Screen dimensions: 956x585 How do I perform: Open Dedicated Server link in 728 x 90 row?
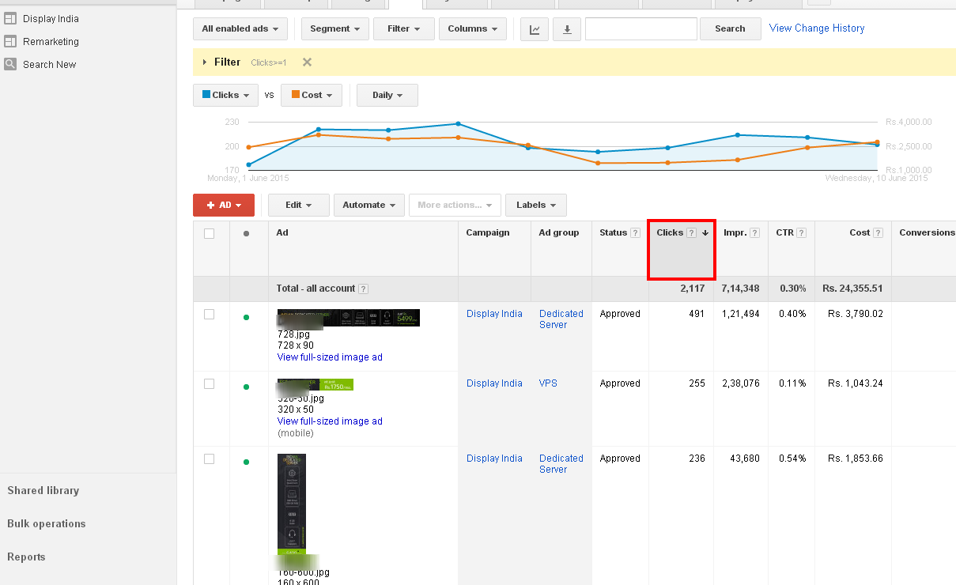561,319
